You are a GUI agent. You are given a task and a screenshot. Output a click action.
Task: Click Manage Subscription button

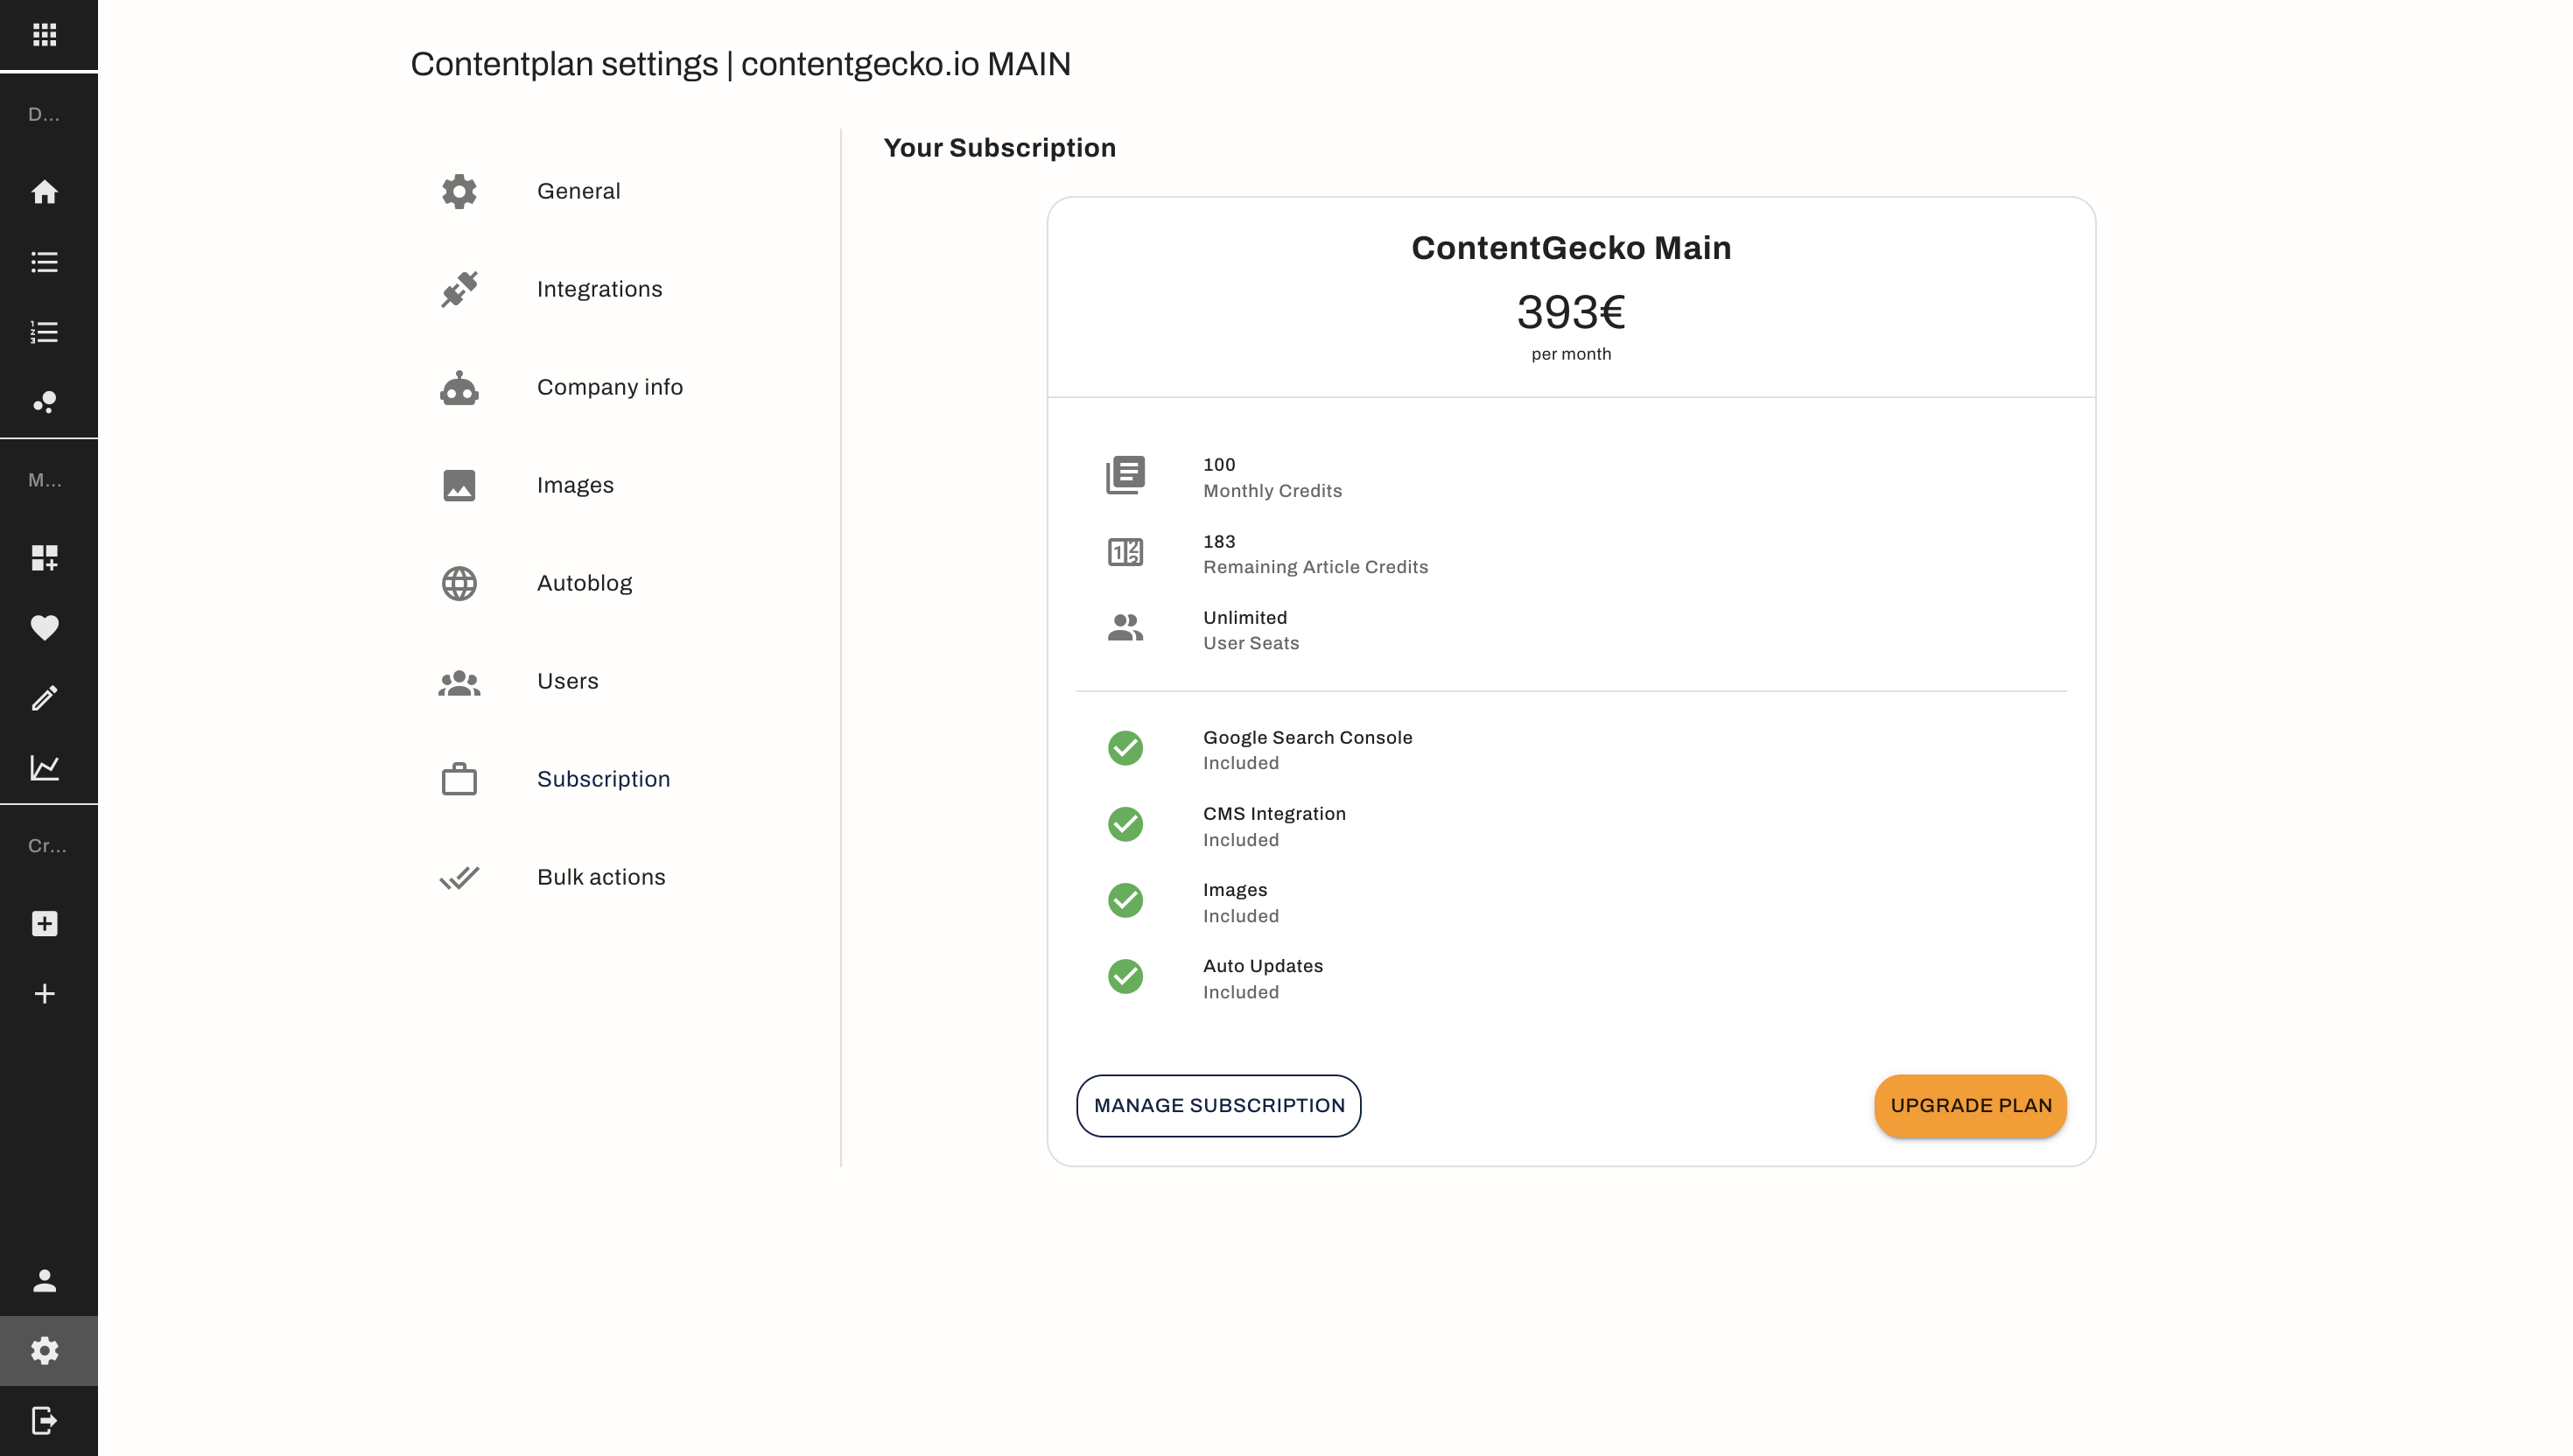[1218, 1106]
